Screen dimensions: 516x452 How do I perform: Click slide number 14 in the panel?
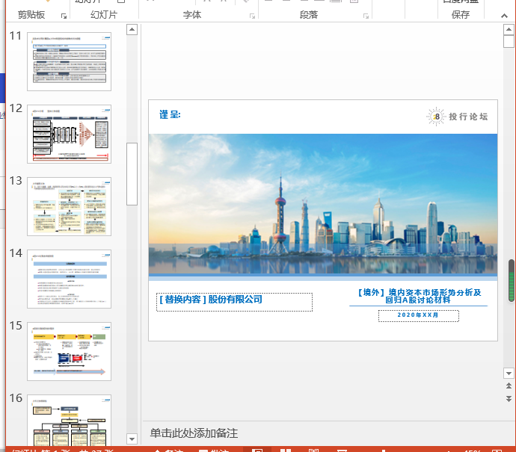[16, 253]
